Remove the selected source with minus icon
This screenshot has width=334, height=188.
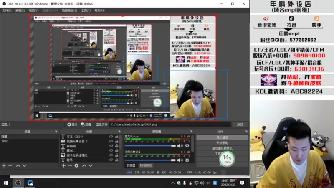click(70, 165)
